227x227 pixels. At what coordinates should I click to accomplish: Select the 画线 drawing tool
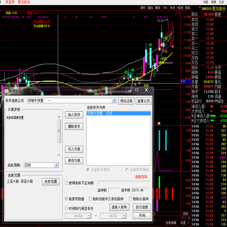pos(158,8)
